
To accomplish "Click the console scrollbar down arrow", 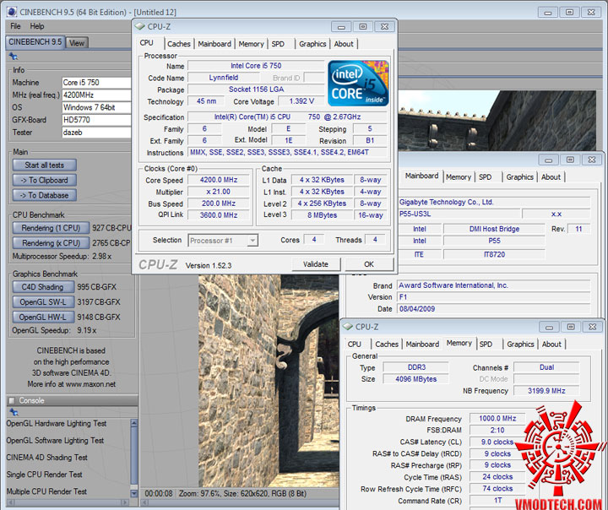I will click(x=133, y=494).
